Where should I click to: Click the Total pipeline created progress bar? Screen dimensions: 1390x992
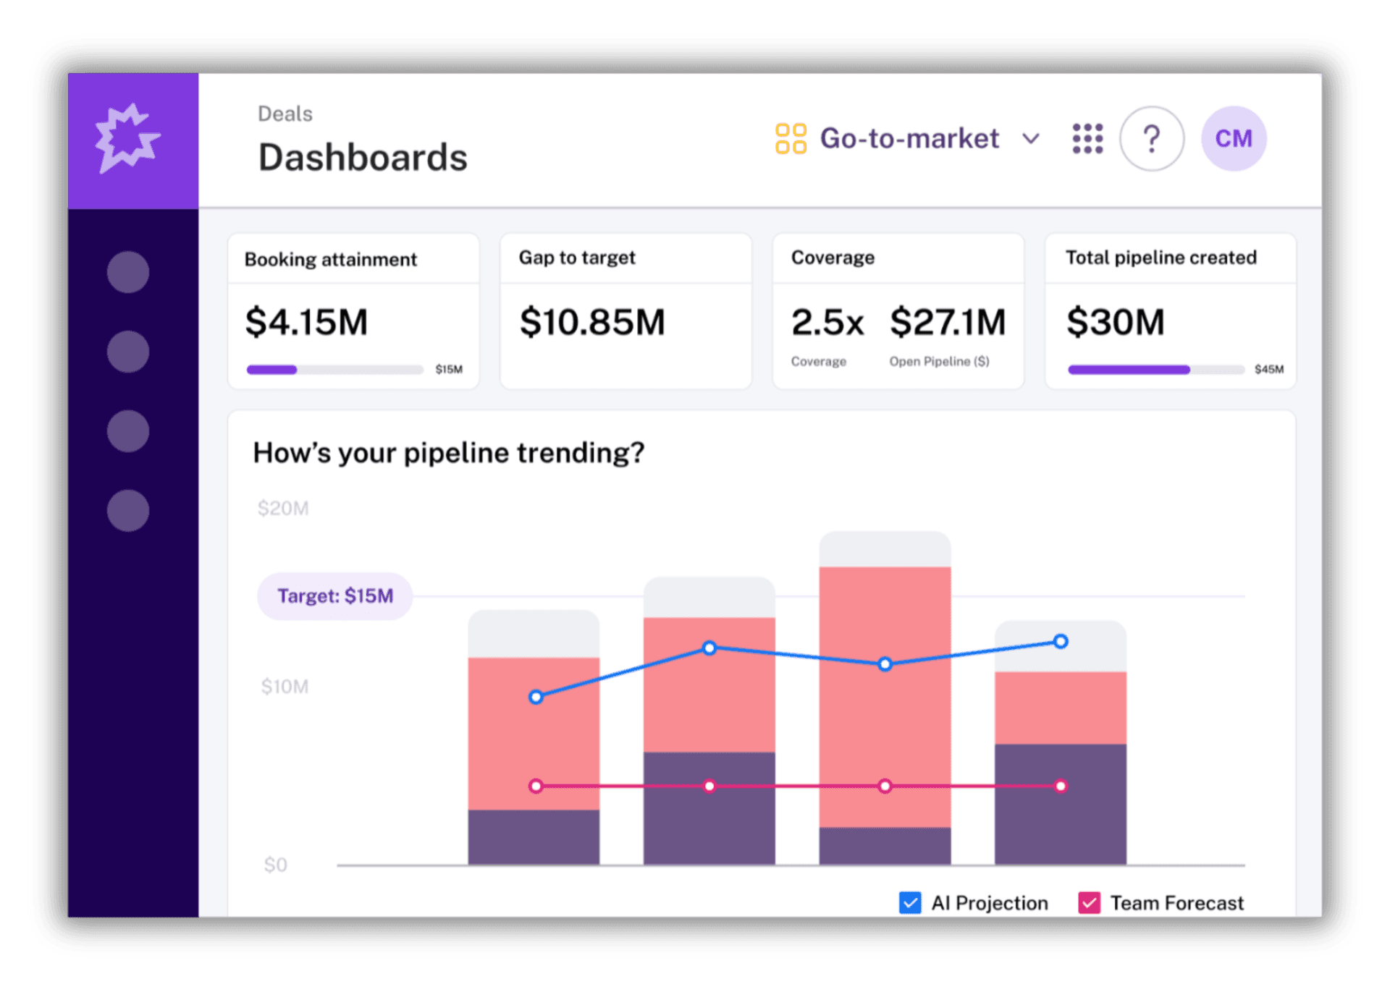(1155, 370)
